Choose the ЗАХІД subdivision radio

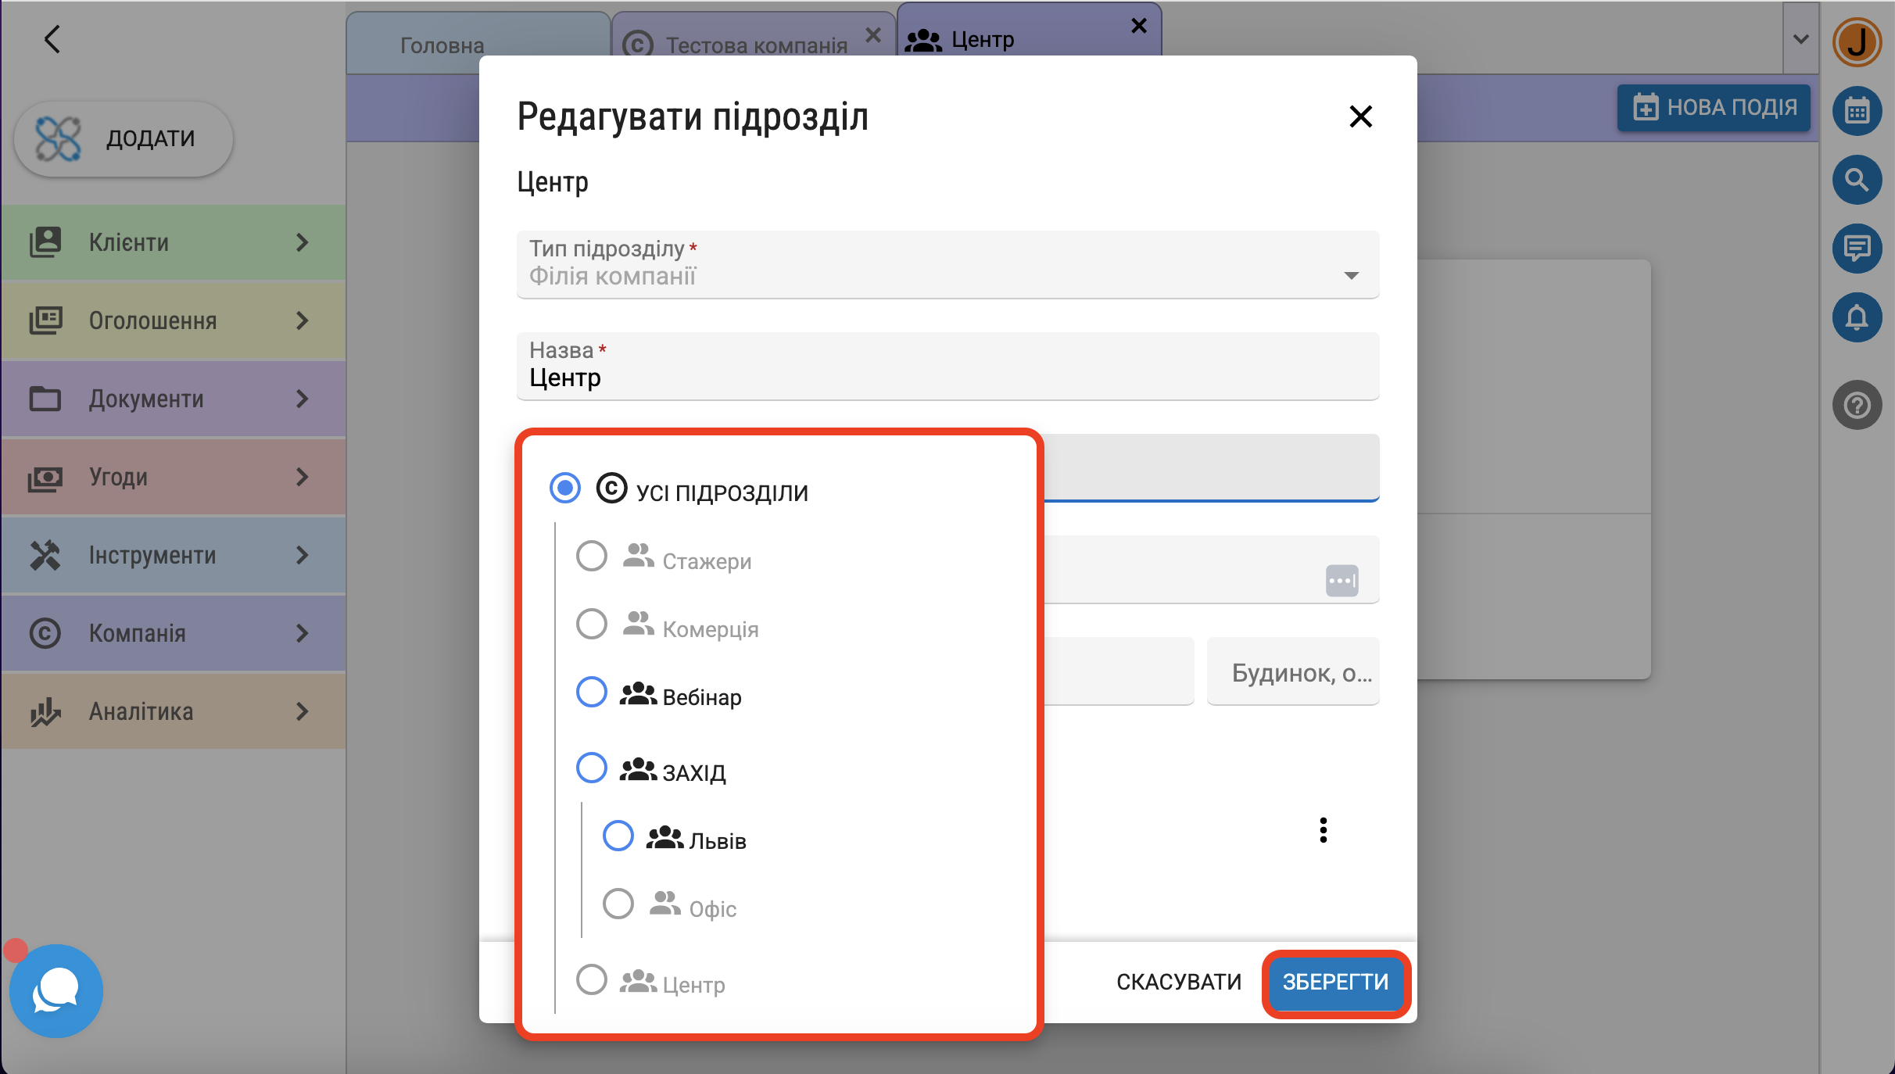coord(592,768)
